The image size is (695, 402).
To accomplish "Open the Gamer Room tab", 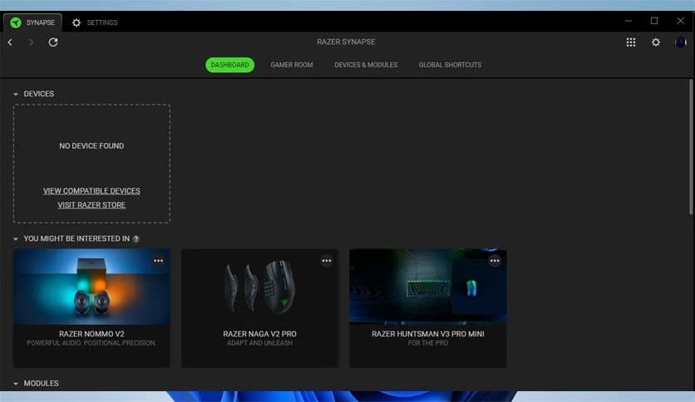I will pyautogui.click(x=291, y=65).
